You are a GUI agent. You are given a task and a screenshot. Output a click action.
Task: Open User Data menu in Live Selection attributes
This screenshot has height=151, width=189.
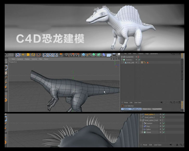click(138, 102)
